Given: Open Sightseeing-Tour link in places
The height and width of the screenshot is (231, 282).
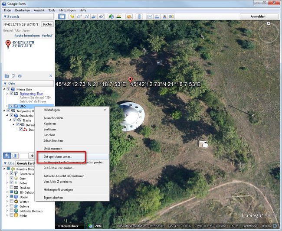Looking at the screenshot, I should click(31, 94).
